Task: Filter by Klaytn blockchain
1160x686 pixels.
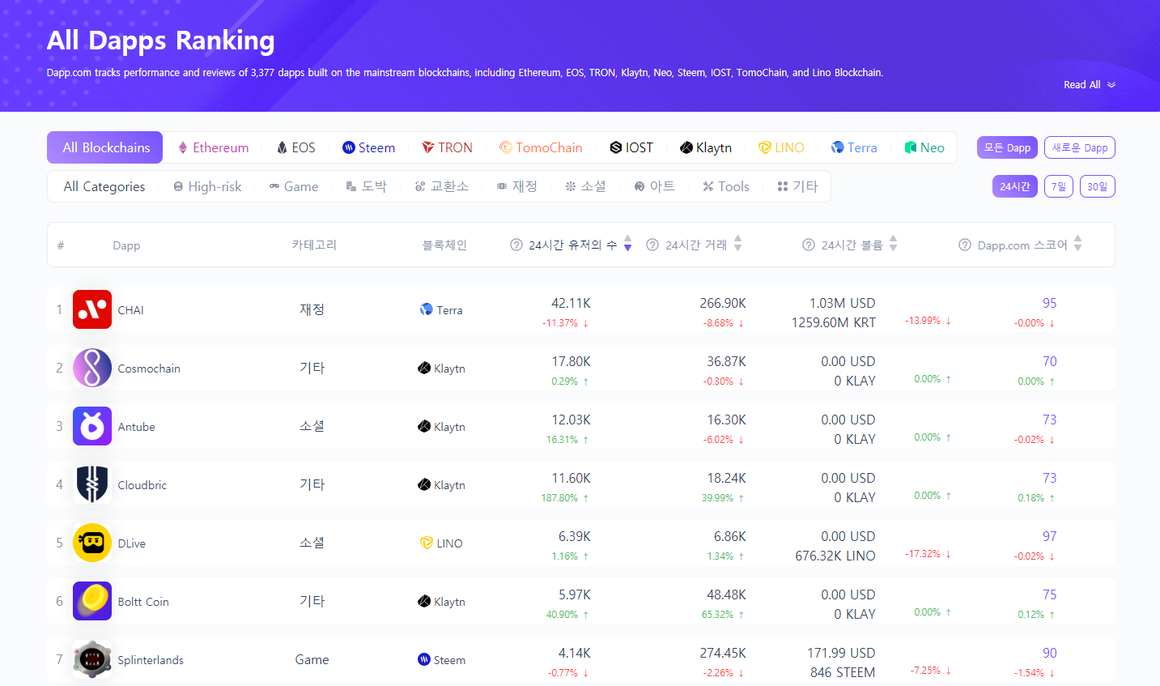Action: 705,147
